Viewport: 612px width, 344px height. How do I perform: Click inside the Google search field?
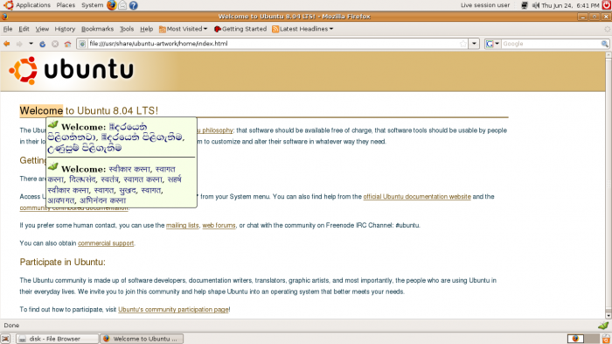pyautogui.click(x=551, y=44)
